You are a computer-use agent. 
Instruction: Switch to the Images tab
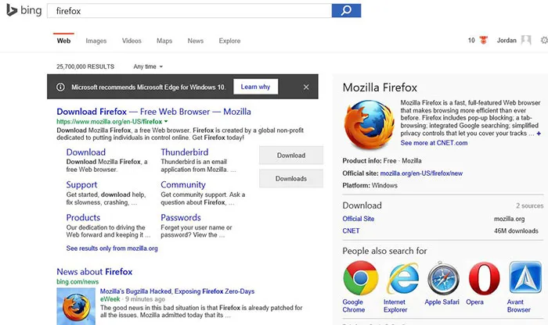[x=96, y=41]
